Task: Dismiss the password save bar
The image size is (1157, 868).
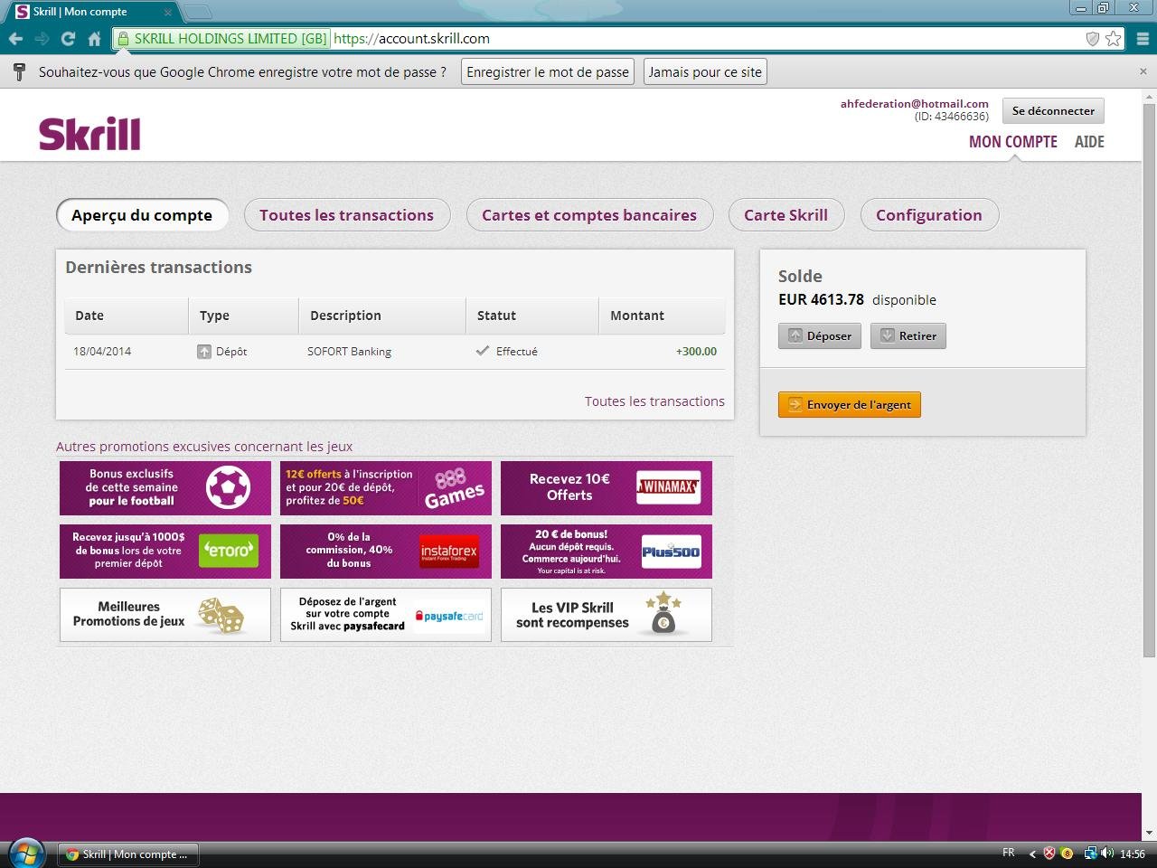Action: [1143, 71]
